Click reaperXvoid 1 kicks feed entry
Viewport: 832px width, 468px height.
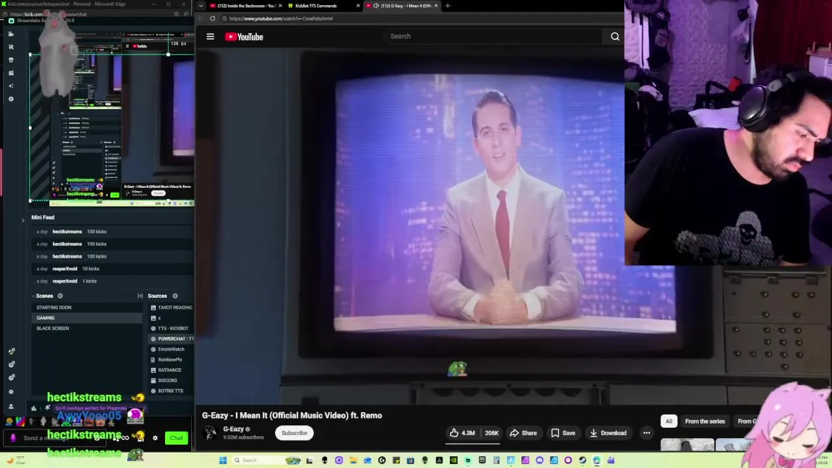coord(112,281)
